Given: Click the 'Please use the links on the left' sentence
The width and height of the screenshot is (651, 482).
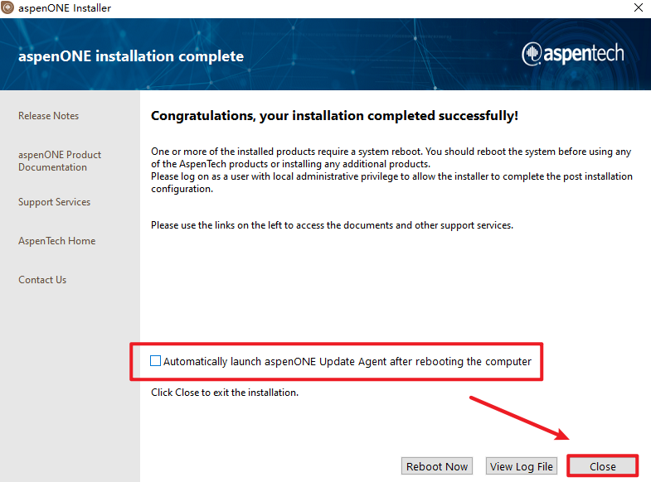Looking at the screenshot, I should [332, 225].
